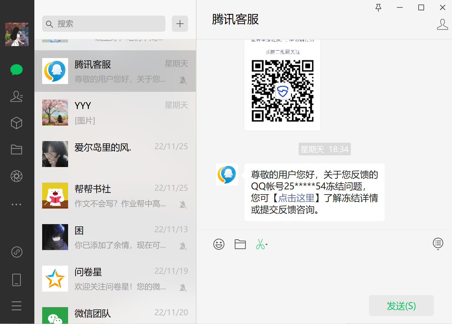Click the search box
The width and height of the screenshot is (452, 324).
tap(104, 24)
